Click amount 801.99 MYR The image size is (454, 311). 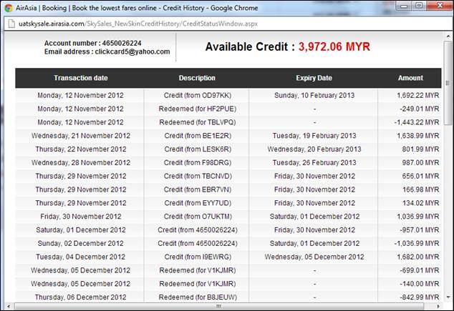point(420,149)
